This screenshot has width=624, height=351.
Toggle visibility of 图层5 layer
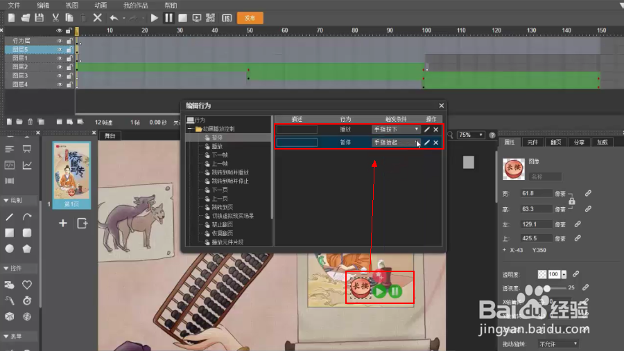60,50
